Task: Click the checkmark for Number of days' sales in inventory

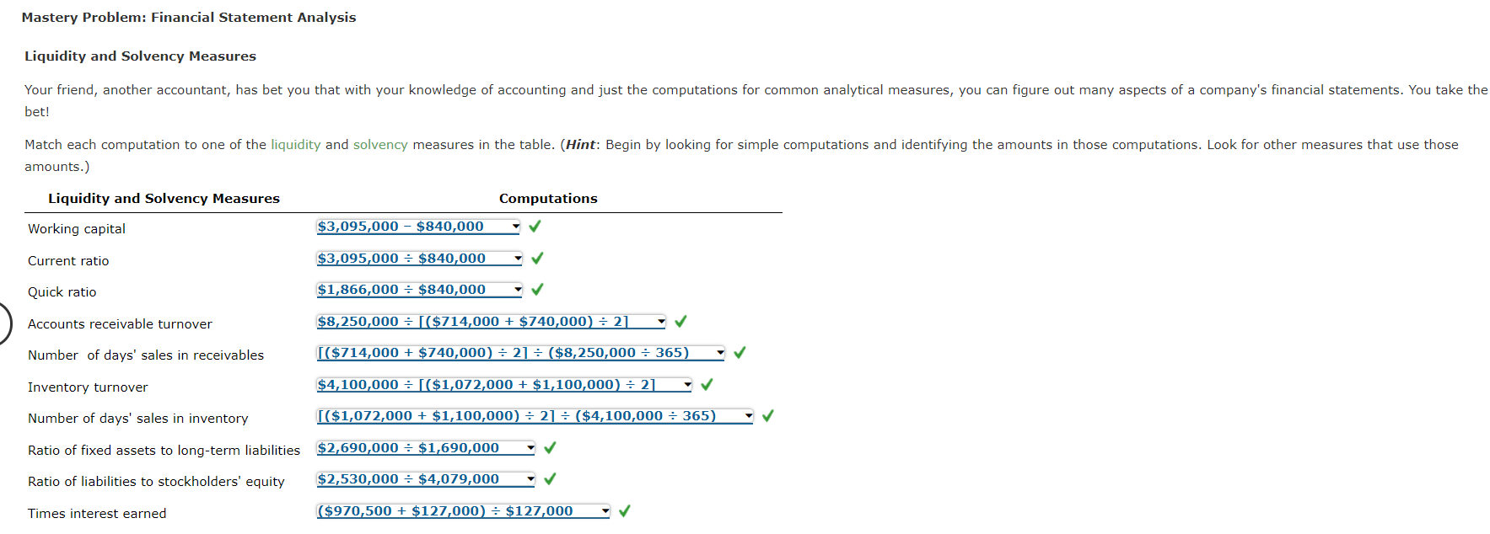Action: pos(768,415)
